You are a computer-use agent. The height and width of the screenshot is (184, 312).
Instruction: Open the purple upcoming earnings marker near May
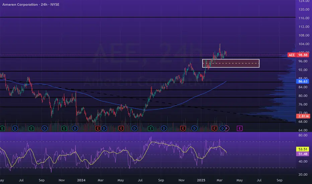pos(240,128)
